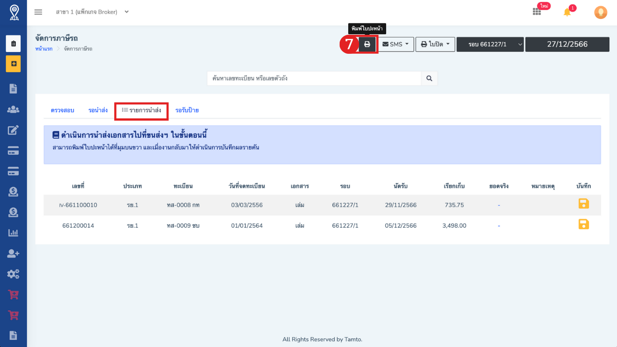Click the นัดรับ column header
The image size is (617, 347).
coord(401,186)
